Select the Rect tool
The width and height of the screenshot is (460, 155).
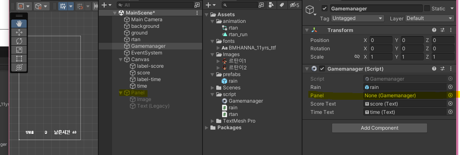click(x=19, y=59)
